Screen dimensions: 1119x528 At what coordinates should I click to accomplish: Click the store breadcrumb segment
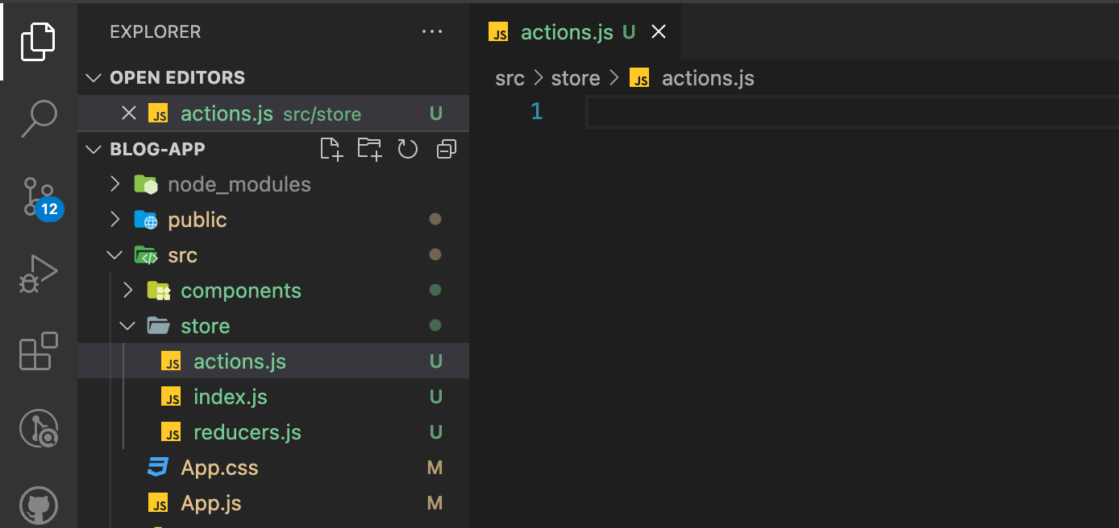(x=576, y=78)
